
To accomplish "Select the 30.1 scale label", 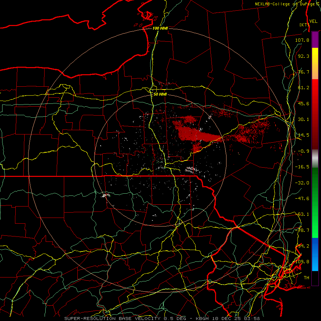I will 304,119.
